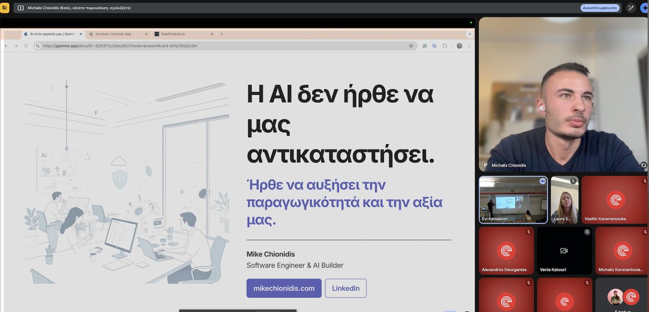Open the browser three-dot menu

point(468,46)
